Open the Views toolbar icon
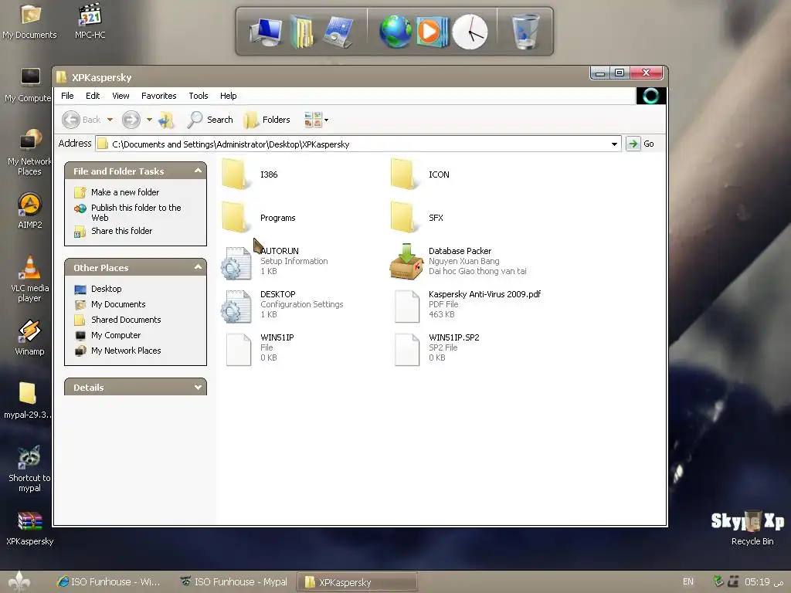Viewport: 791px width, 593px height. click(313, 120)
